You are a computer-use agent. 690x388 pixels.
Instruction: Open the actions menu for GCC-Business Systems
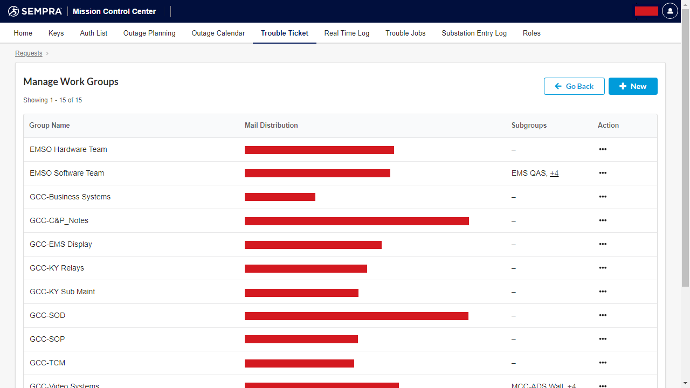[x=603, y=197]
